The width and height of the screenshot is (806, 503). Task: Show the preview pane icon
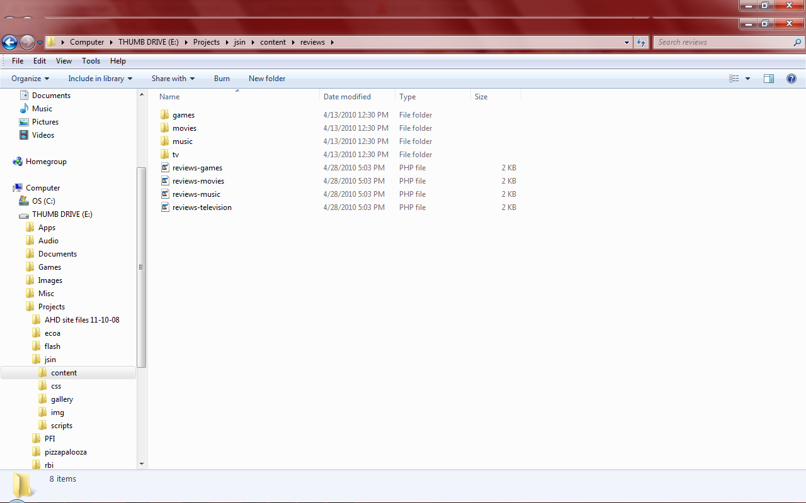[768, 79]
